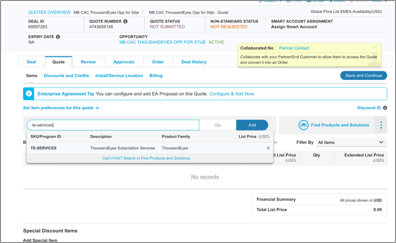The height and width of the screenshot is (243, 396).
Task: Click ThousandEyes Subscription Services description
Action: click(123, 148)
